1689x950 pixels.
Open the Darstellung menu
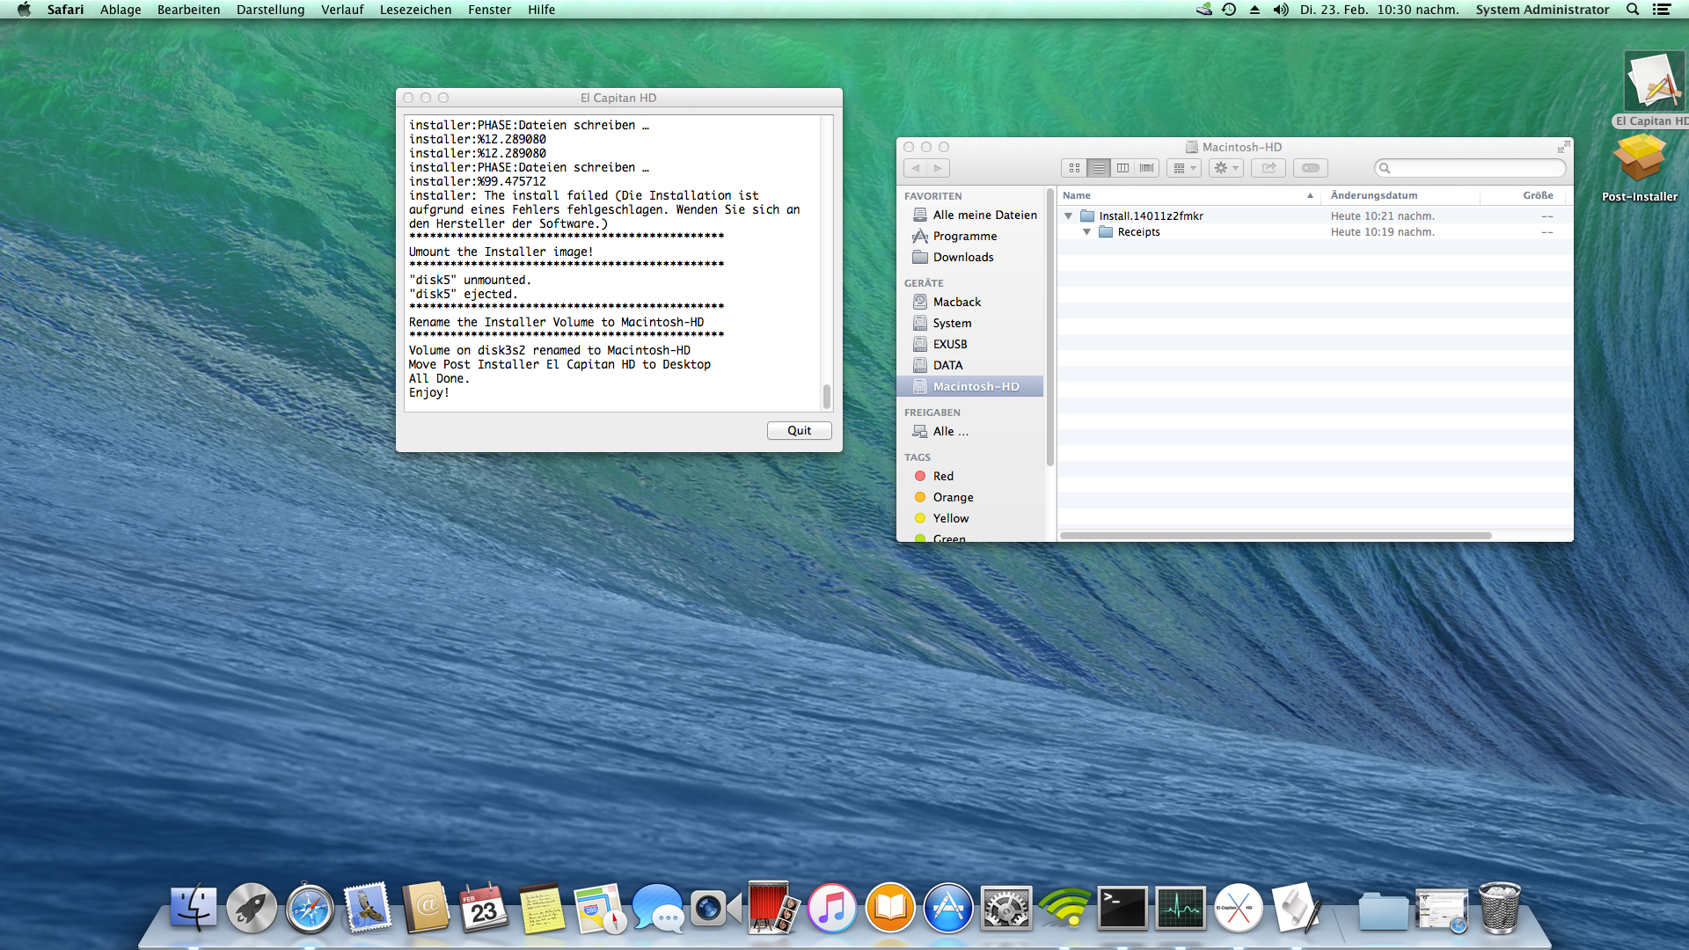coord(270,10)
